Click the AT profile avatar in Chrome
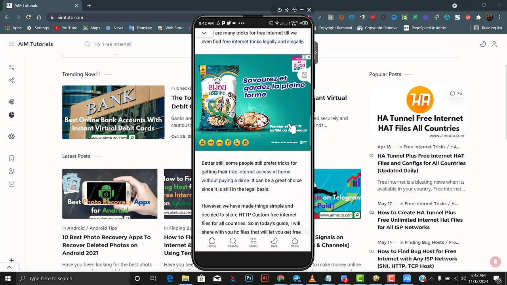507x285 pixels. tap(489, 17)
